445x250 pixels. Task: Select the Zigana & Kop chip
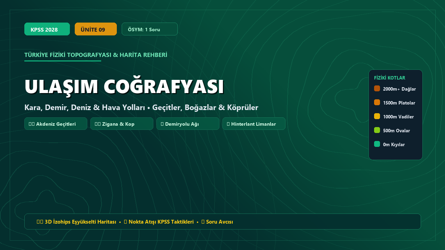122,124
